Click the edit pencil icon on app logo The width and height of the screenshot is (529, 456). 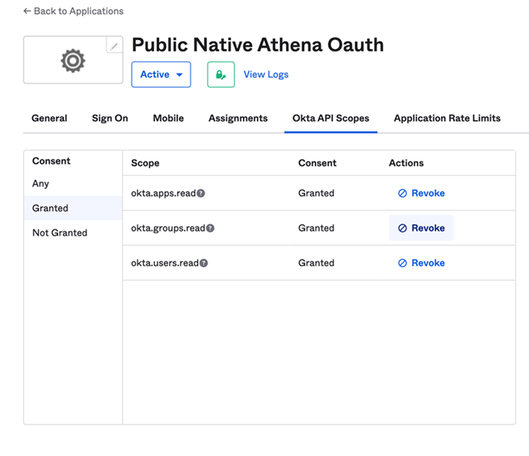[x=114, y=46]
